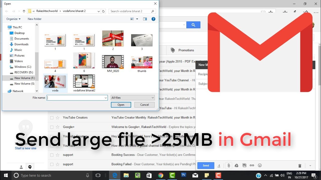Open more send options arrow in compose
This screenshot has width=321, height=180.
click(x=310, y=166)
